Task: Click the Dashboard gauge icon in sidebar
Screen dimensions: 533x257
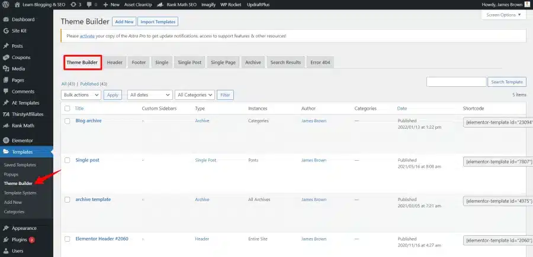Action: [6, 19]
